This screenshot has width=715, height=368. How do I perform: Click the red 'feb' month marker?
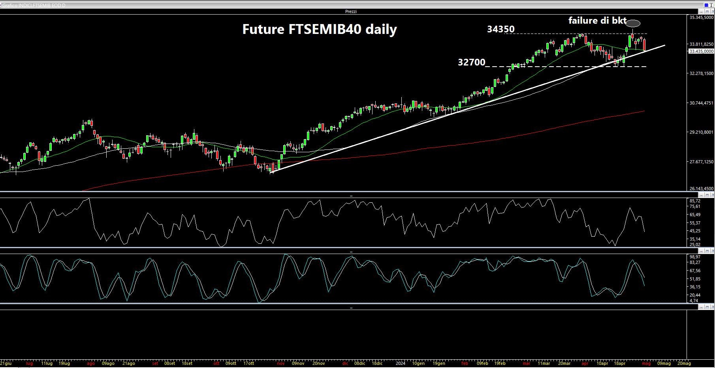coord(465,363)
